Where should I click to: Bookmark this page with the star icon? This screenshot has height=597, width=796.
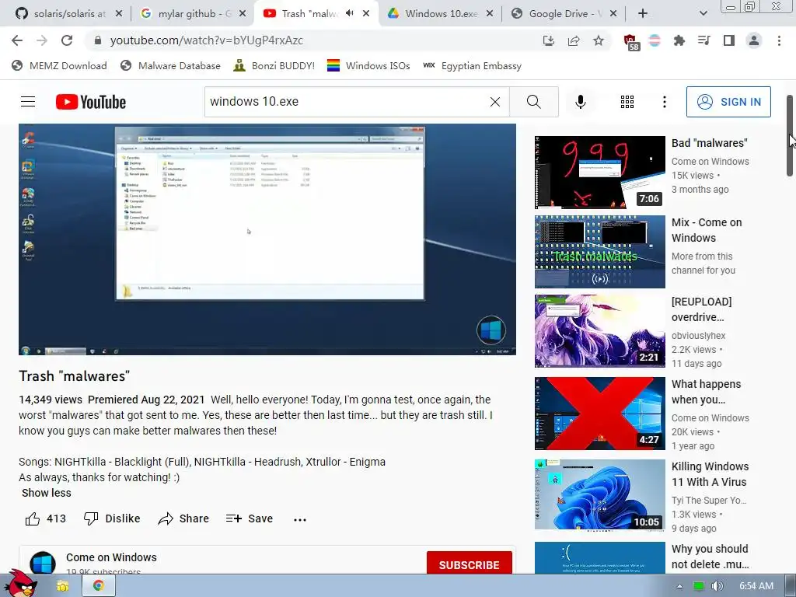click(x=599, y=40)
